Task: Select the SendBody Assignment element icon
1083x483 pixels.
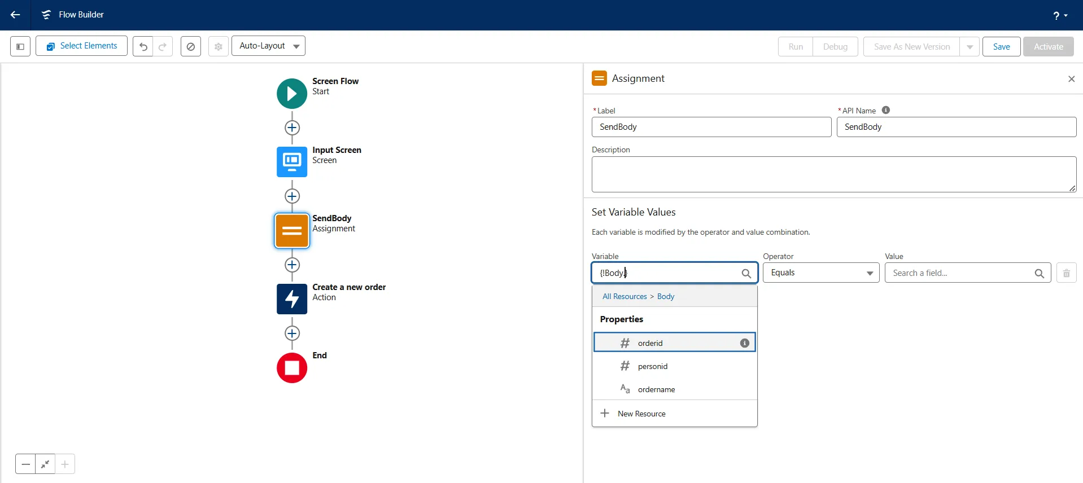Action: point(292,231)
